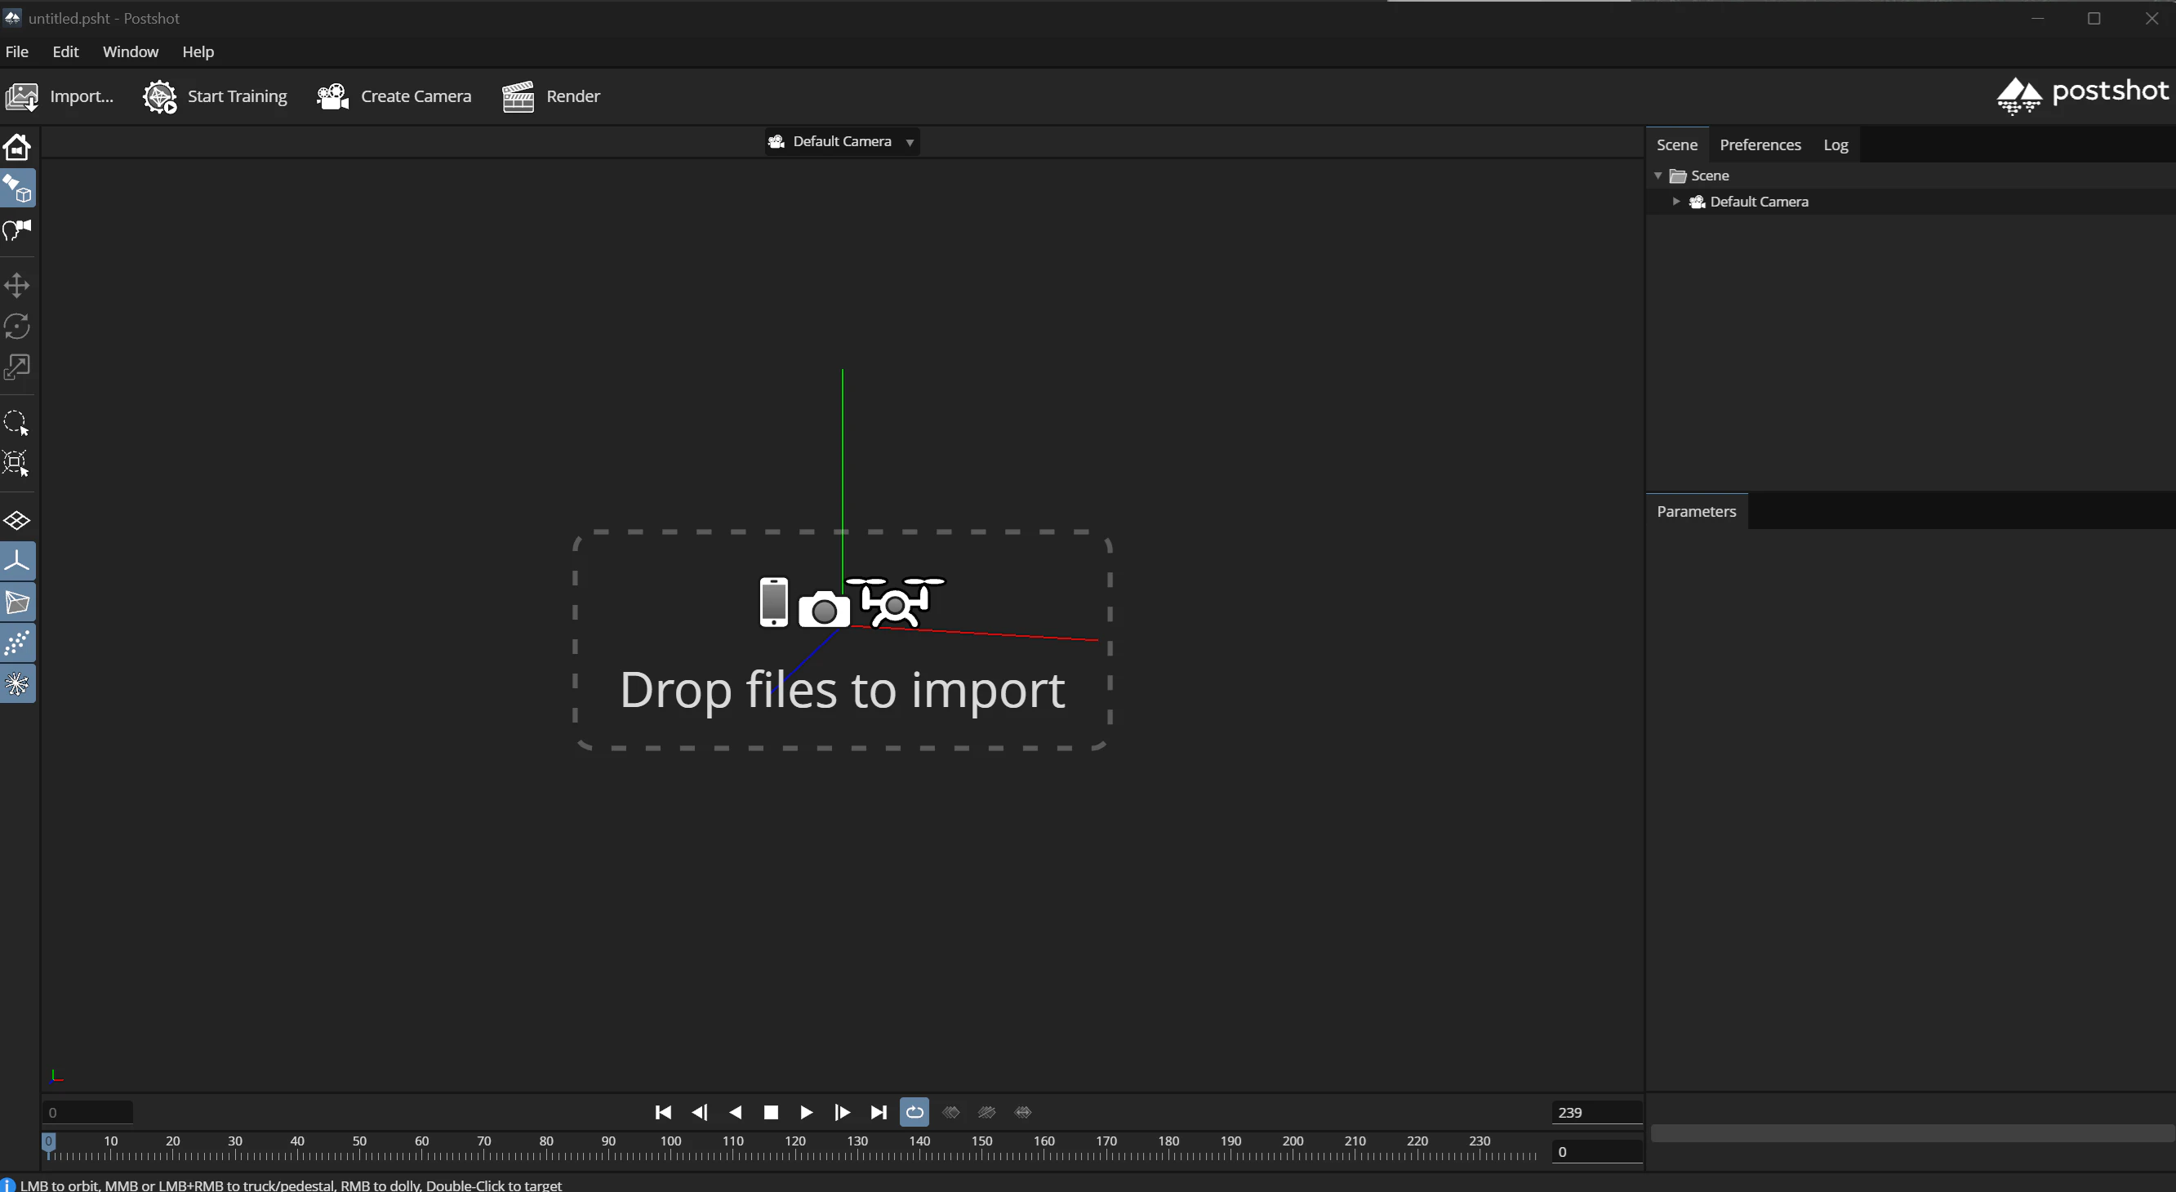This screenshot has width=2176, height=1192.
Task: Select the move transform tool
Action: coord(17,285)
